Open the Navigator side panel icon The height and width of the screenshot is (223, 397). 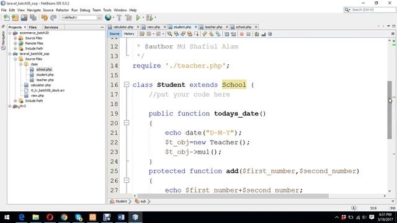click(3, 40)
